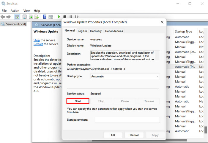Click the Windows Update heading in the details pane
The width and height of the screenshot is (208, 143).
click(46, 32)
